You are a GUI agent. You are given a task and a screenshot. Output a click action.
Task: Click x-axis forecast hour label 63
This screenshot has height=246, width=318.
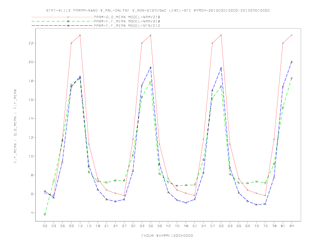[230, 226]
